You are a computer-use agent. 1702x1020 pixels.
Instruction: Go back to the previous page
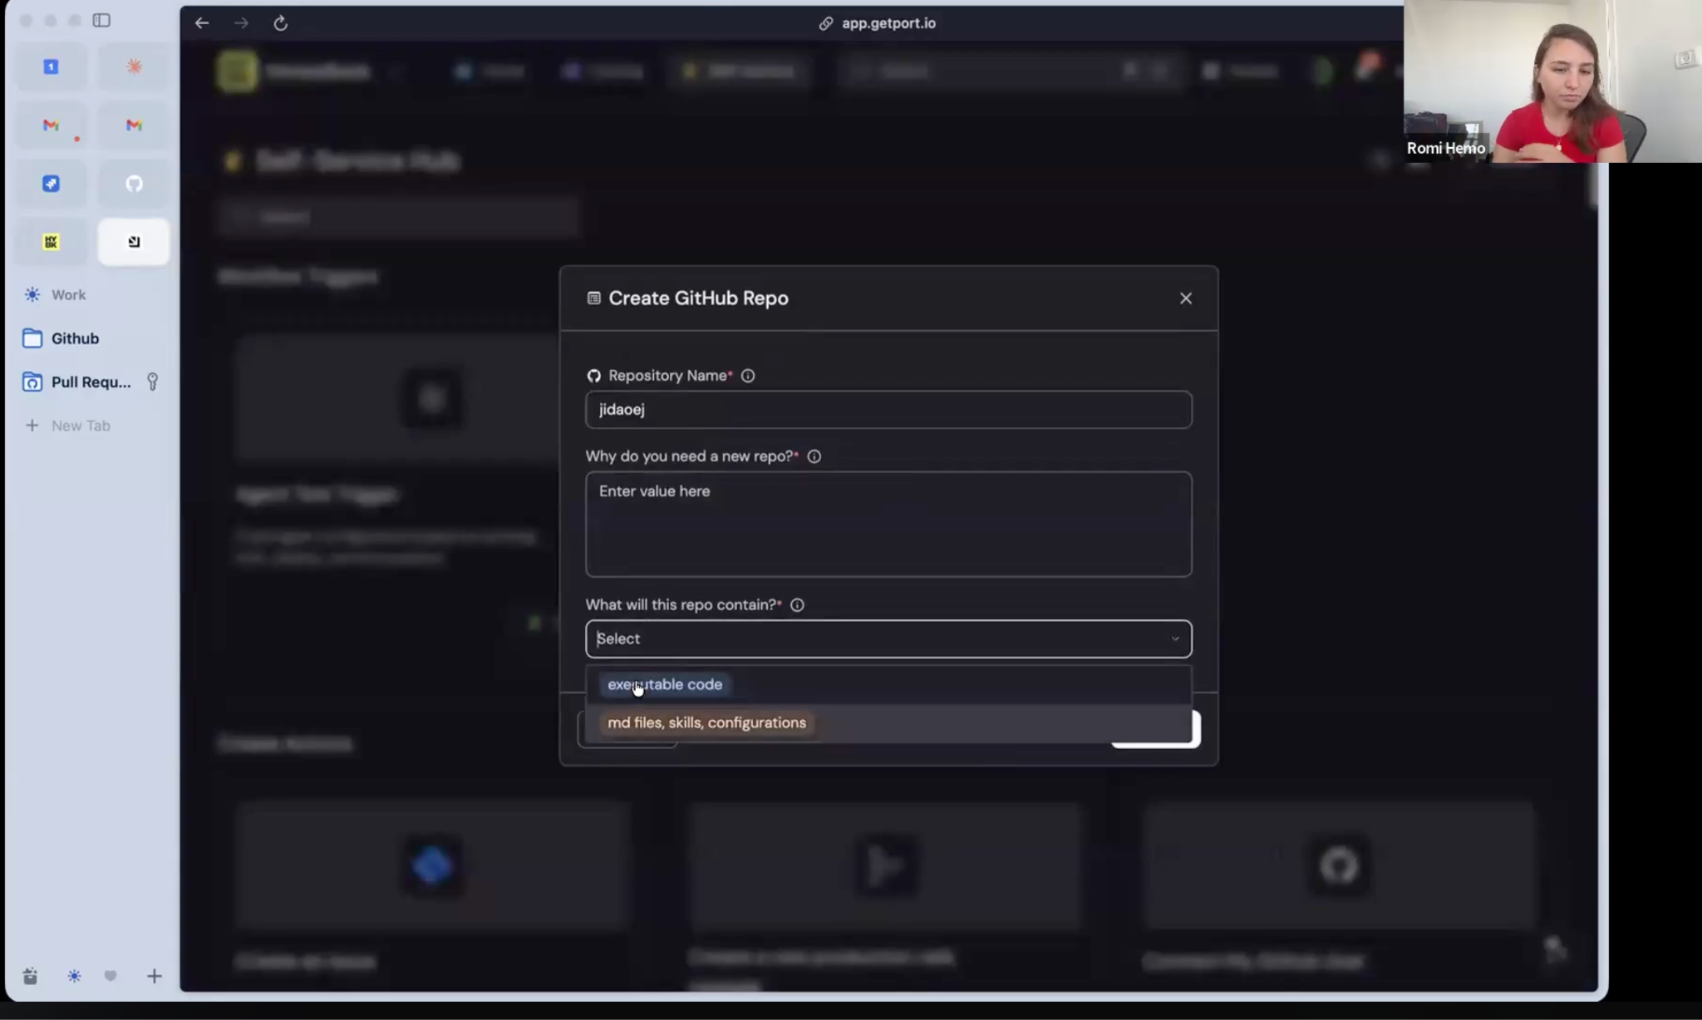(202, 23)
